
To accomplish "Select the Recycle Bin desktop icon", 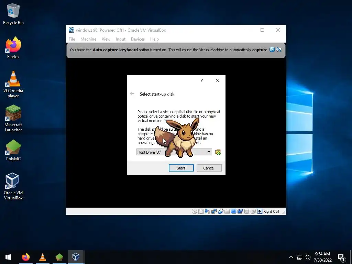I will coord(13,14).
